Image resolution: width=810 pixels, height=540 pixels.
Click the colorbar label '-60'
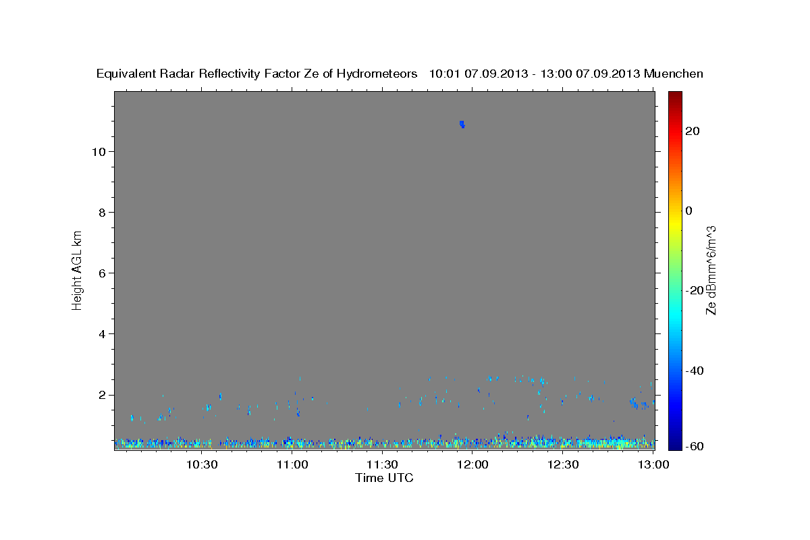695,446
